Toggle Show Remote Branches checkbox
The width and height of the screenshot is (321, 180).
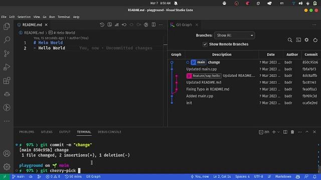tap(205, 44)
